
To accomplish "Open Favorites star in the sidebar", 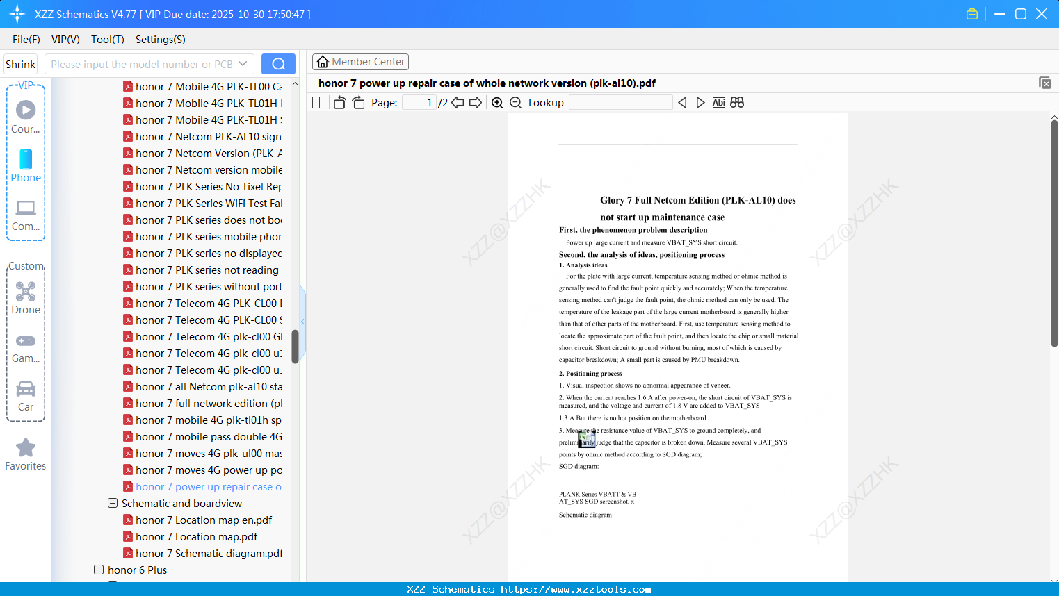I will (26, 454).
